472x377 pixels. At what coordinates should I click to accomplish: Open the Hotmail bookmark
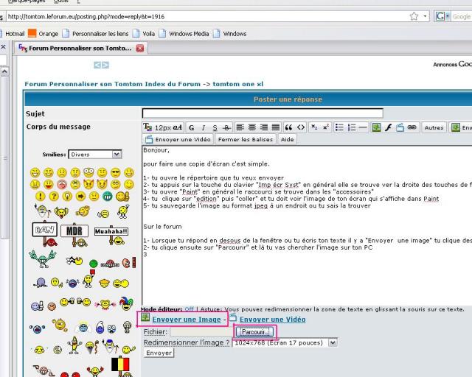click(x=15, y=34)
